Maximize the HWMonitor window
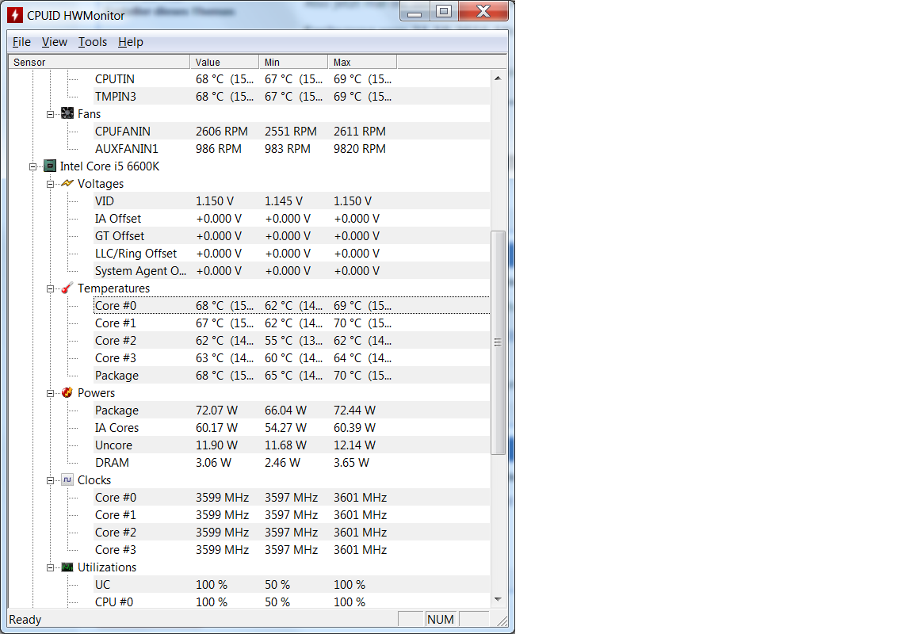This screenshot has height=634, width=913. [x=444, y=11]
